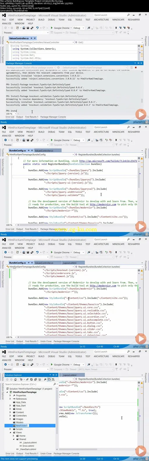Open MINDSCAPE menu in Package Manager Console frame
149x461 pixels.
coord(118,20)
